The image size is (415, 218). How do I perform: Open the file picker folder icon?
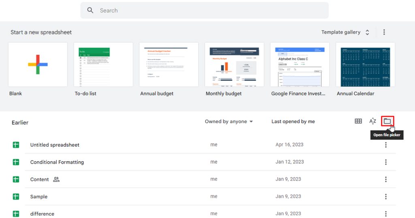(387, 121)
